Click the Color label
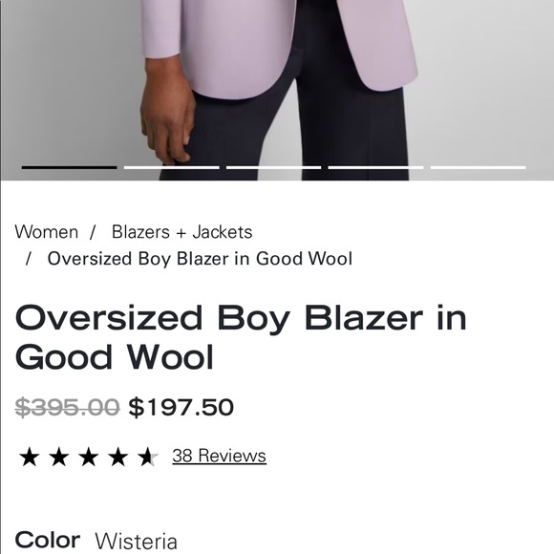The width and height of the screenshot is (554, 554). pos(48,541)
